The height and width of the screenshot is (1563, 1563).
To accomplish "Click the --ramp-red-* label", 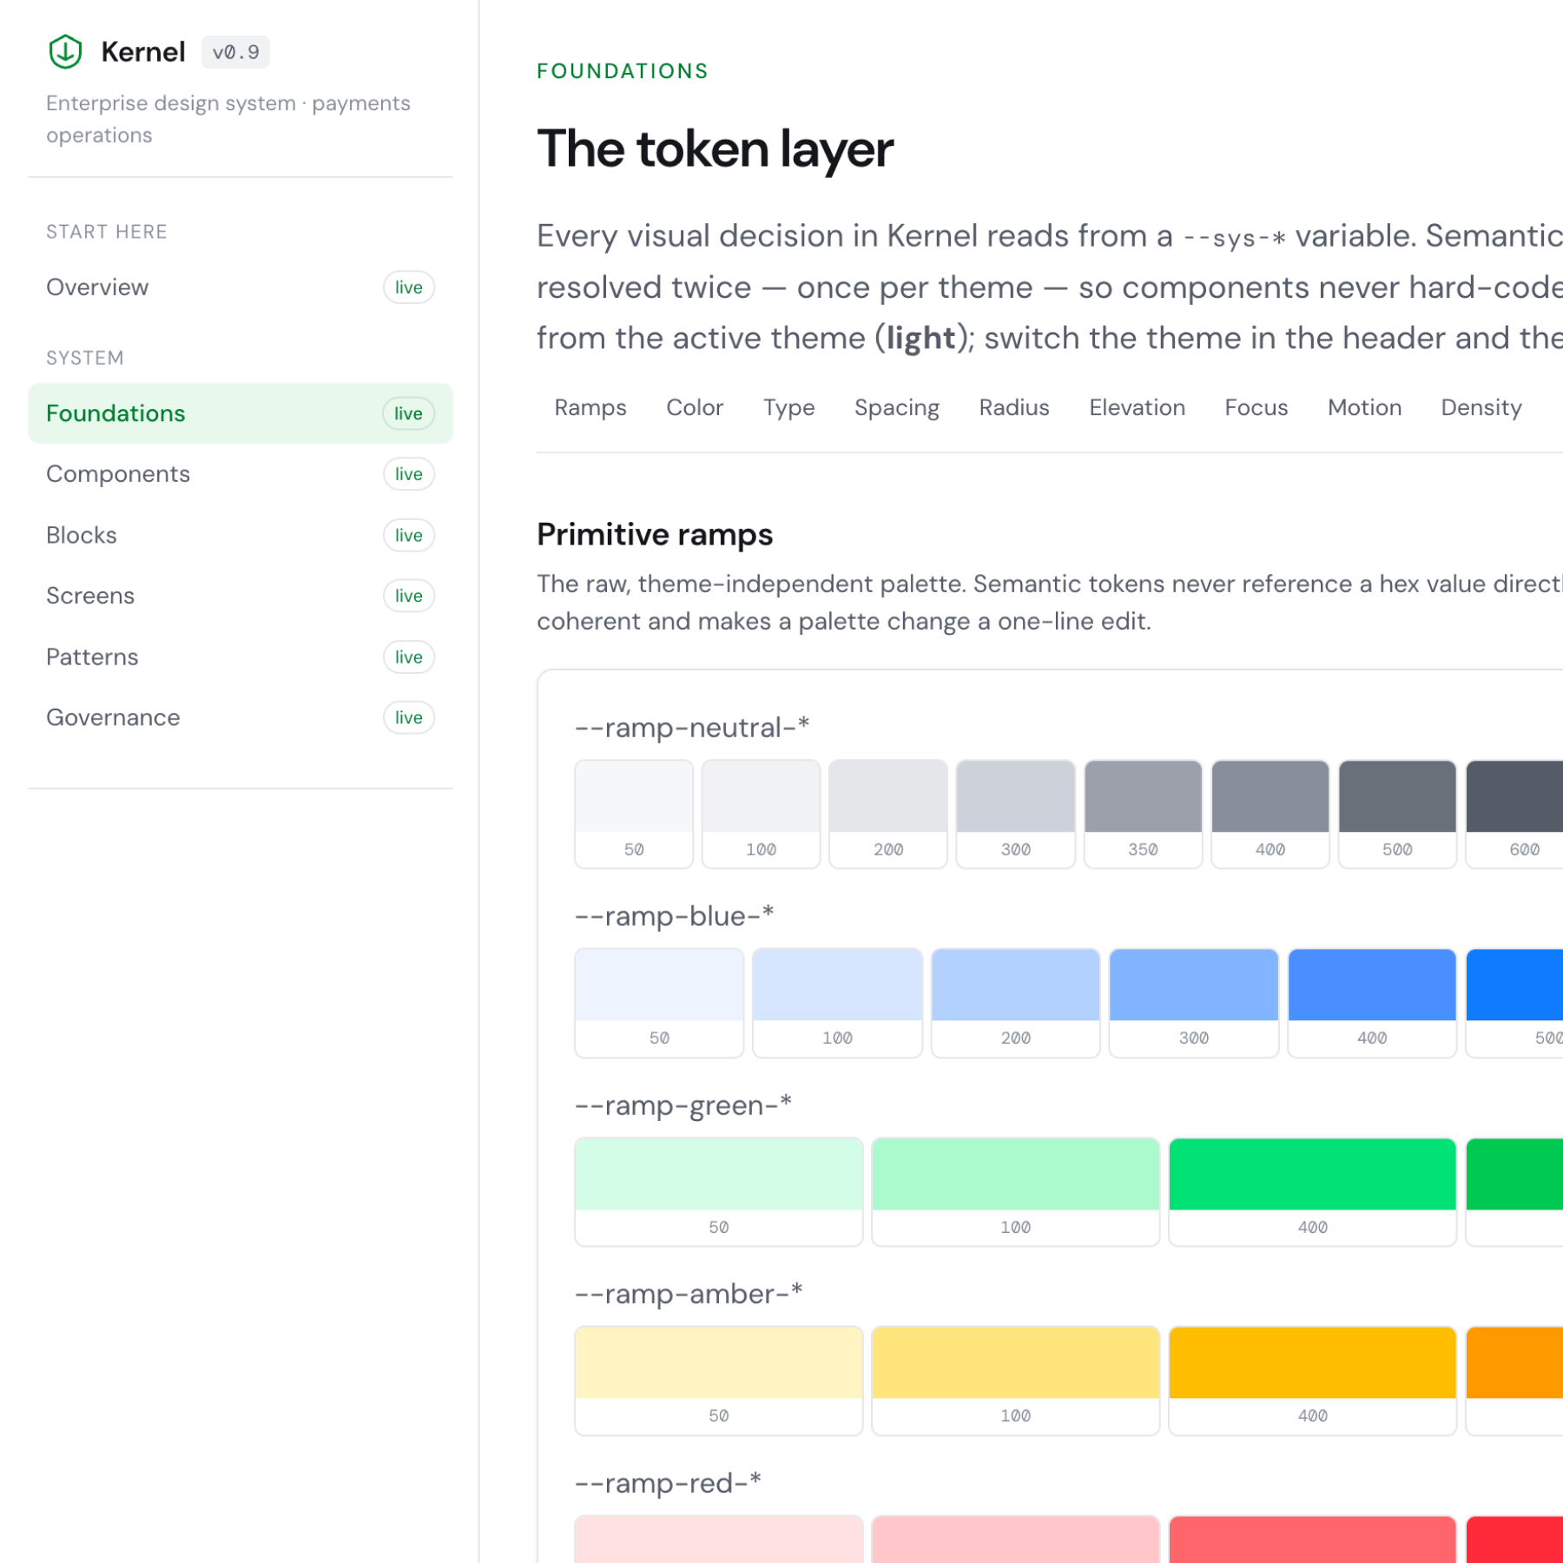I will point(668,1483).
